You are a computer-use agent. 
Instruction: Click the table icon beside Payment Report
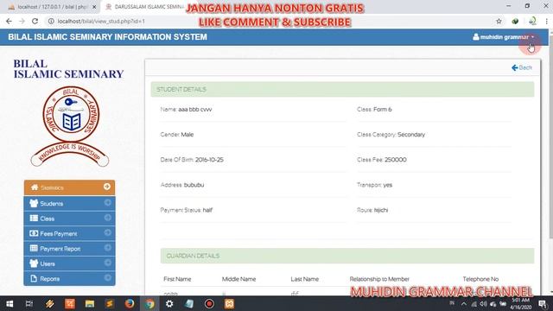coord(34,248)
